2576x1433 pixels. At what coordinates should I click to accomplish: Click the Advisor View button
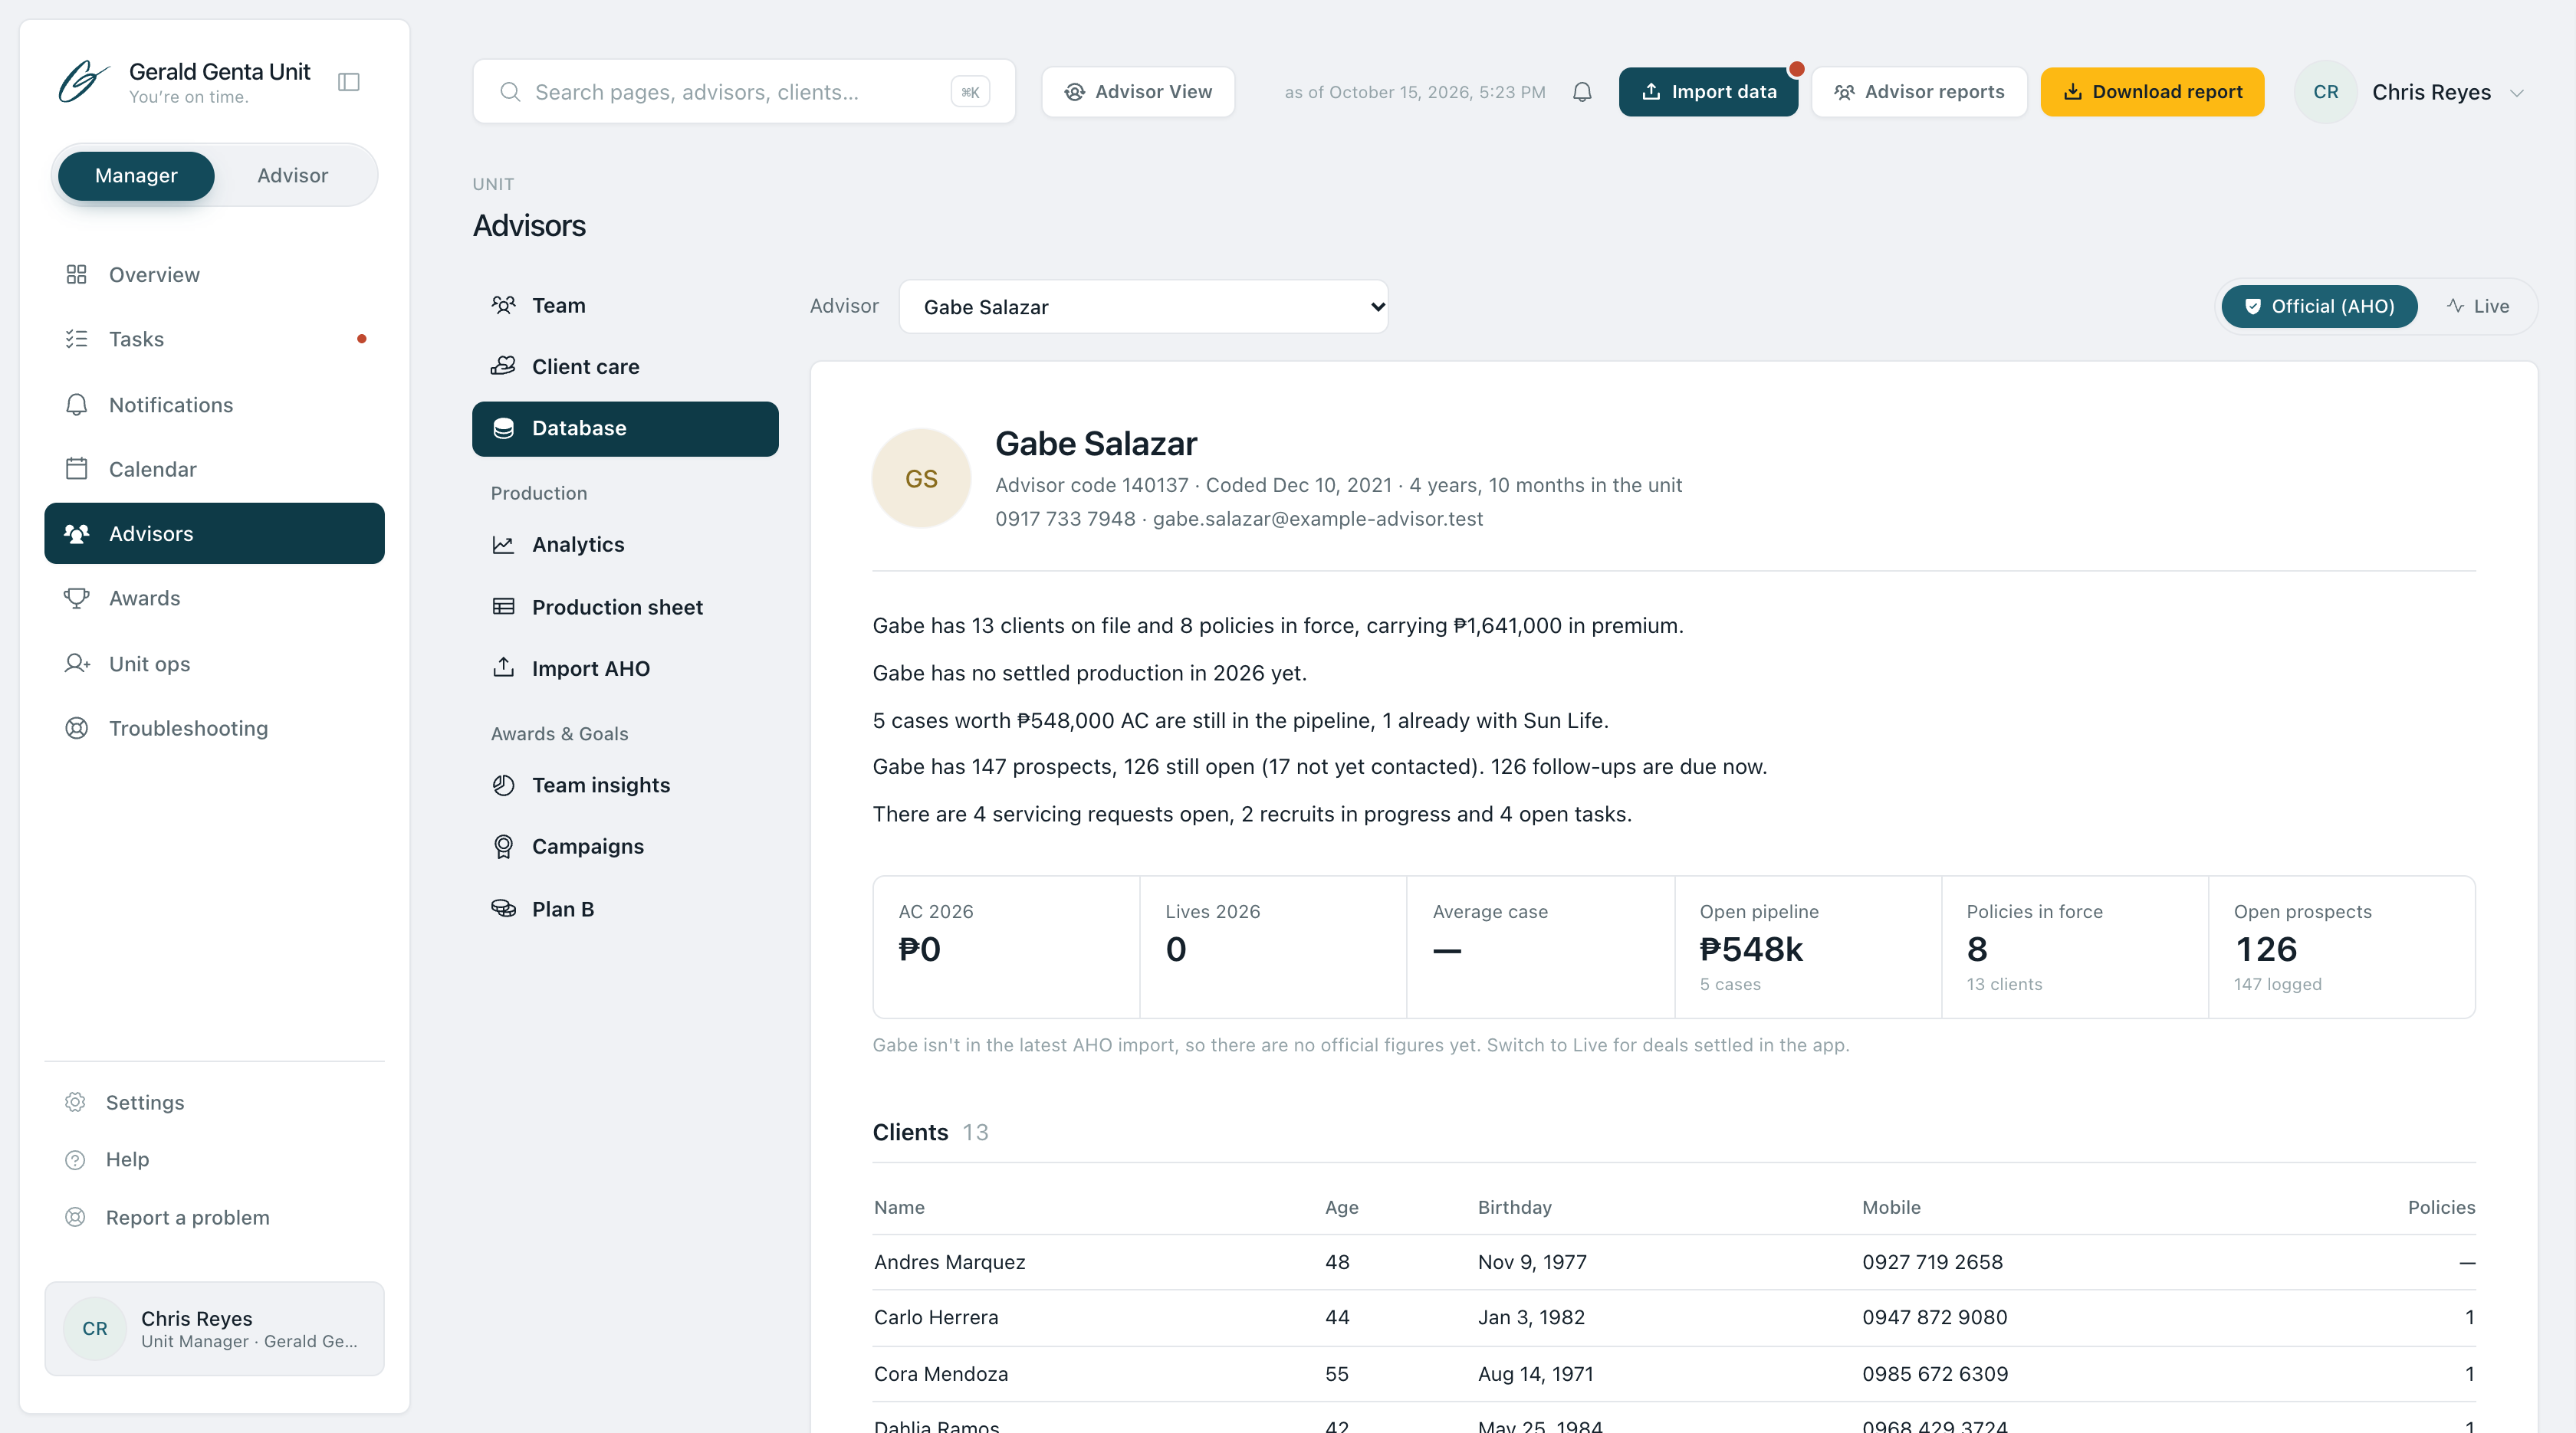click(x=1138, y=92)
